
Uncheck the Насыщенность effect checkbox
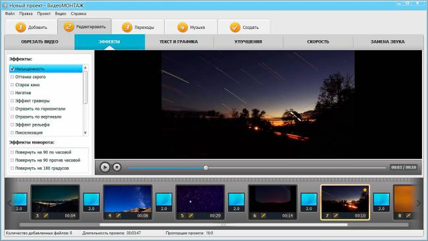tap(12, 68)
